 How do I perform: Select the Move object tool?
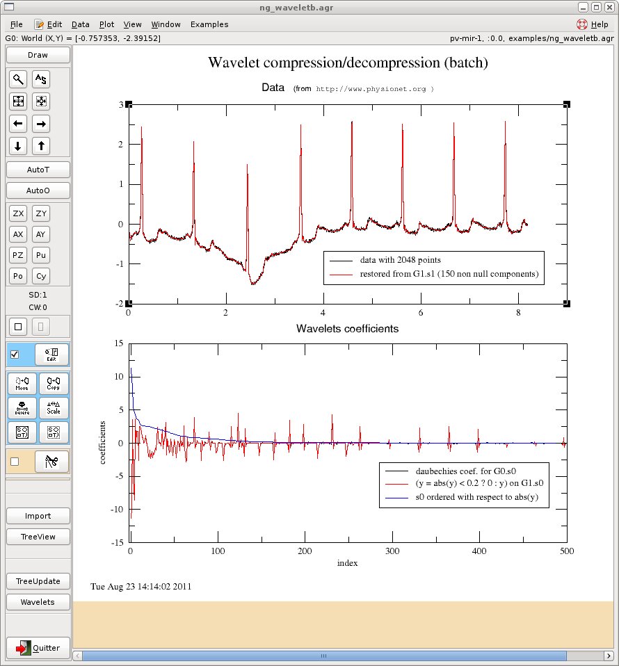pos(21,383)
